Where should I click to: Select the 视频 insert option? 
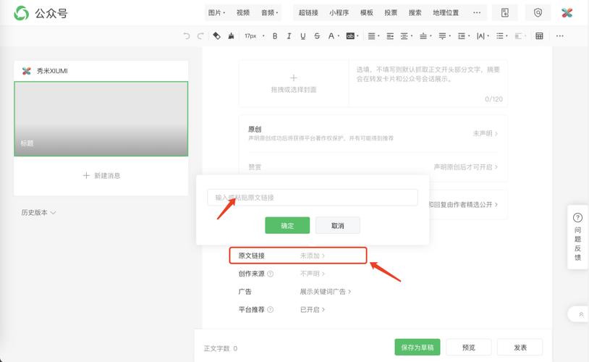[x=243, y=13]
